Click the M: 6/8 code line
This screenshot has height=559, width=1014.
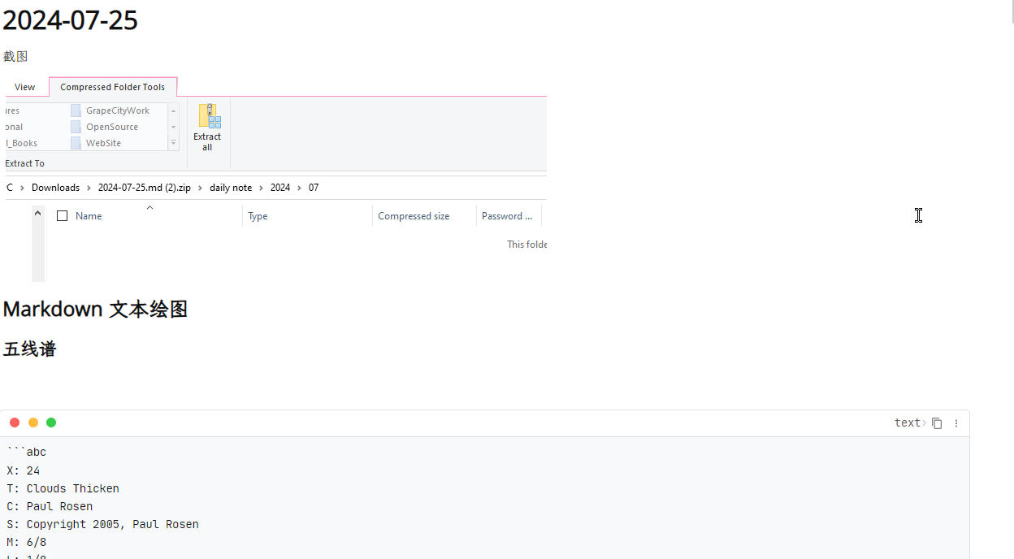click(x=27, y=542)
